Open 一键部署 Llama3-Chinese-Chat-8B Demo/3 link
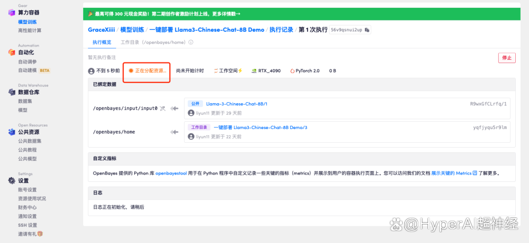 point(261,128)
